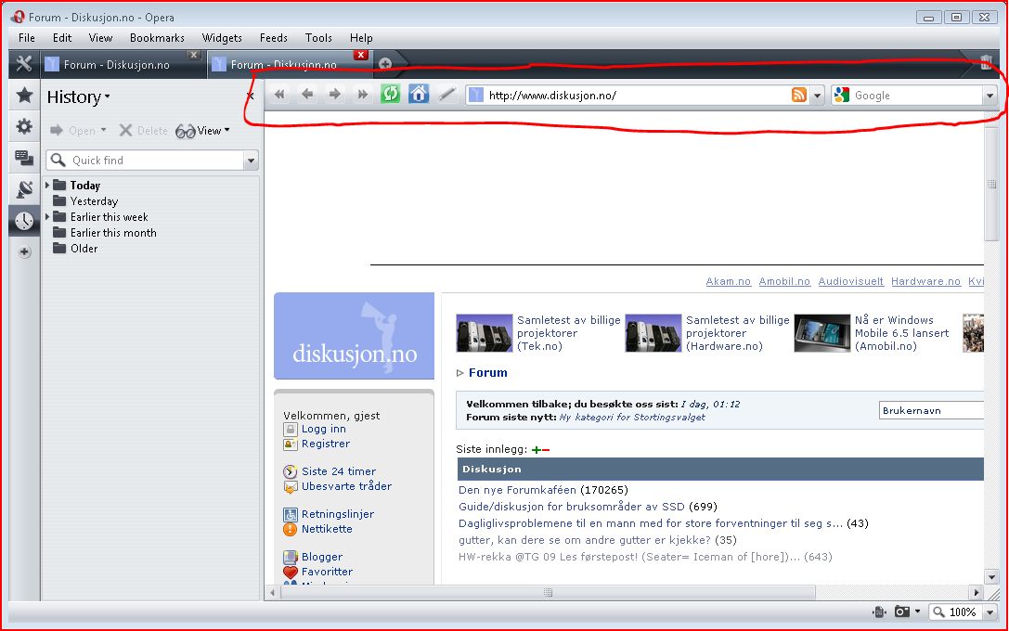Reload the page with green refresh icon
Screen dimensions: 1009x631
391,95
